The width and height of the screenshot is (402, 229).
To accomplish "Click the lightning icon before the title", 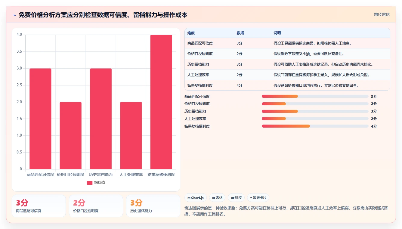I will tap(14, 15).
